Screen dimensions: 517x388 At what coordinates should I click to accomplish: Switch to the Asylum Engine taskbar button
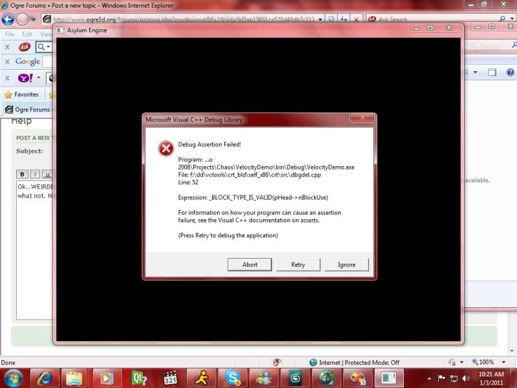389,378
